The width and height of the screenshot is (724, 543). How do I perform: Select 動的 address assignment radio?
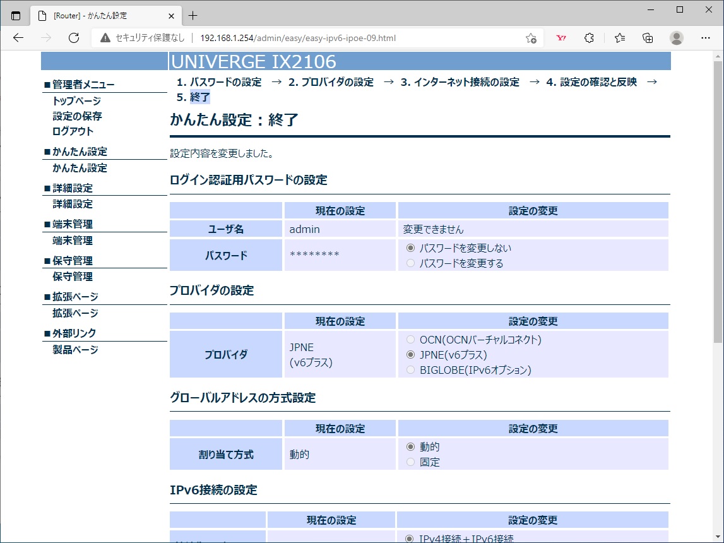410,447
